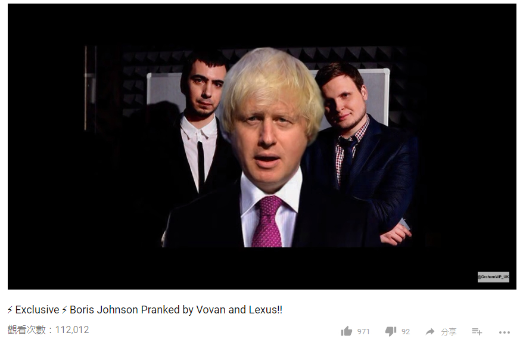Click the black upper area of video player
The width and height of the screenshot is (523, 342).
[x=262, y=24]
